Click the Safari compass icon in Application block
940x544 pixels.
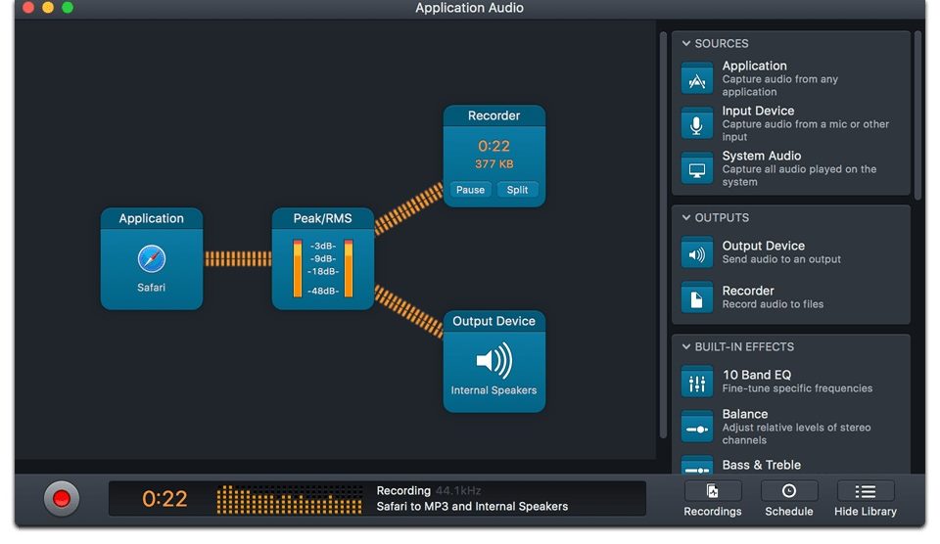click(152, 259)
